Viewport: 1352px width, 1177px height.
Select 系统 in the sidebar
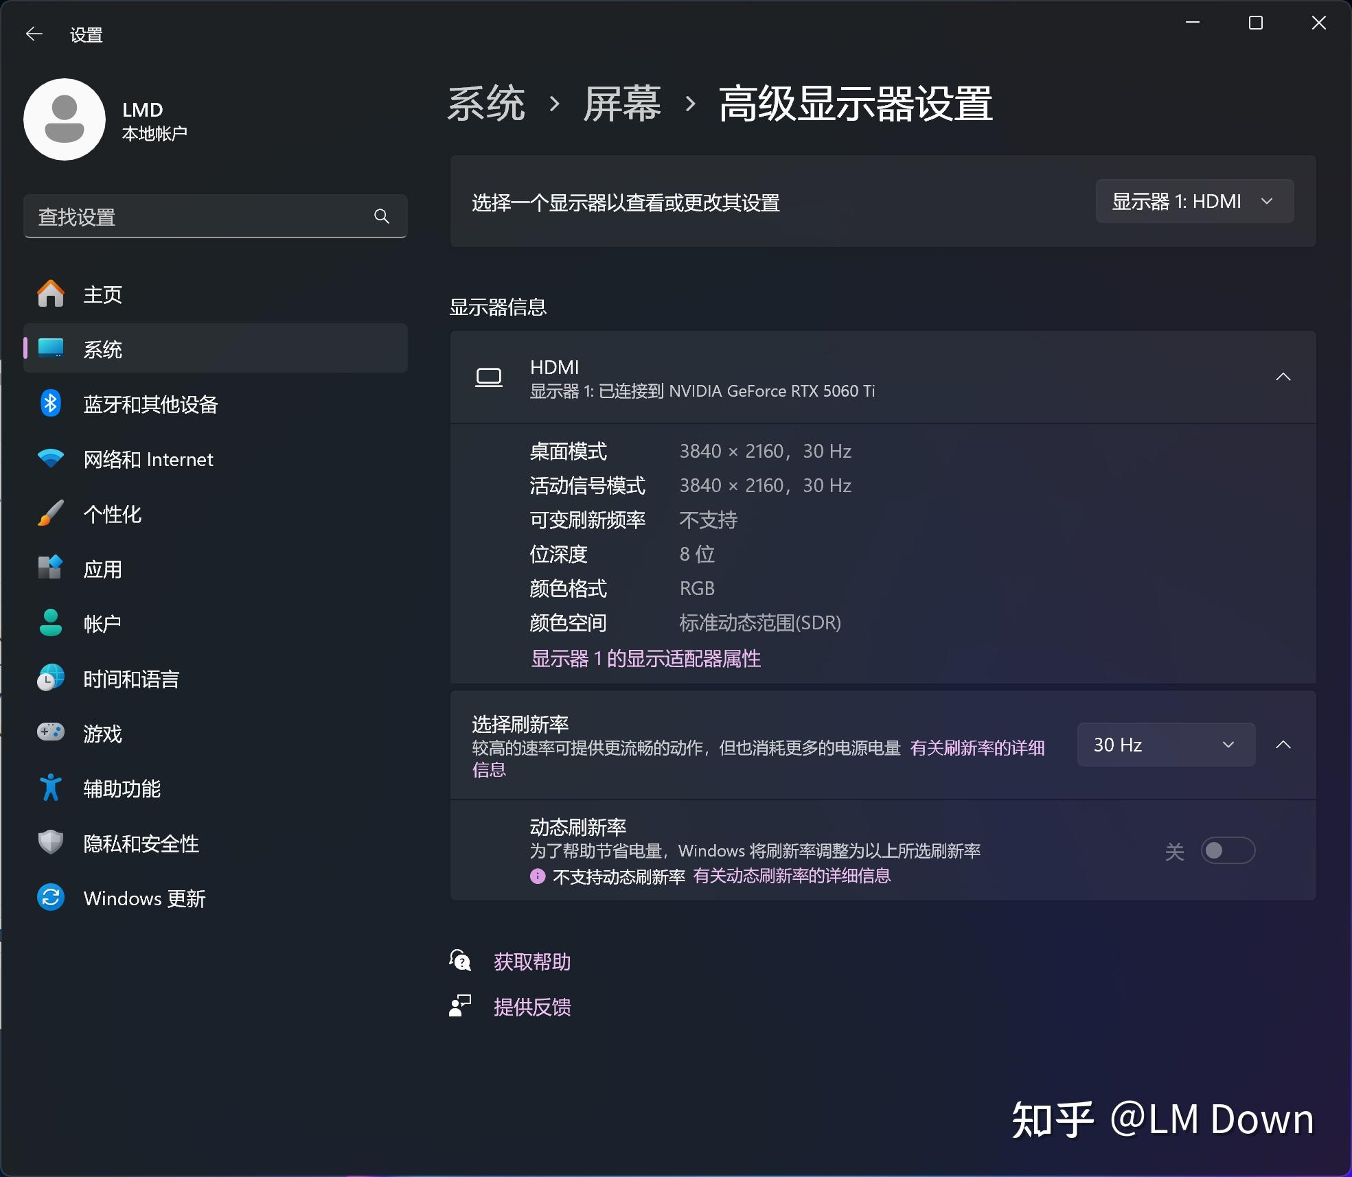point(103,349)
